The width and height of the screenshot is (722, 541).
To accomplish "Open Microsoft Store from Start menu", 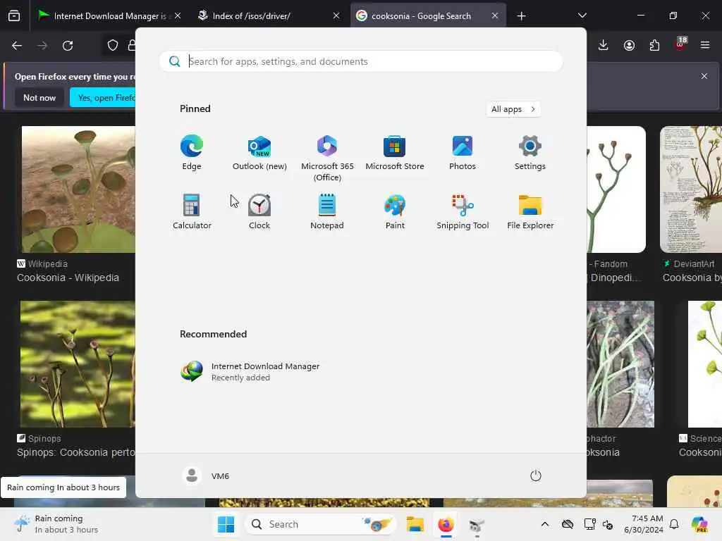I will click(x=395, y=153).
